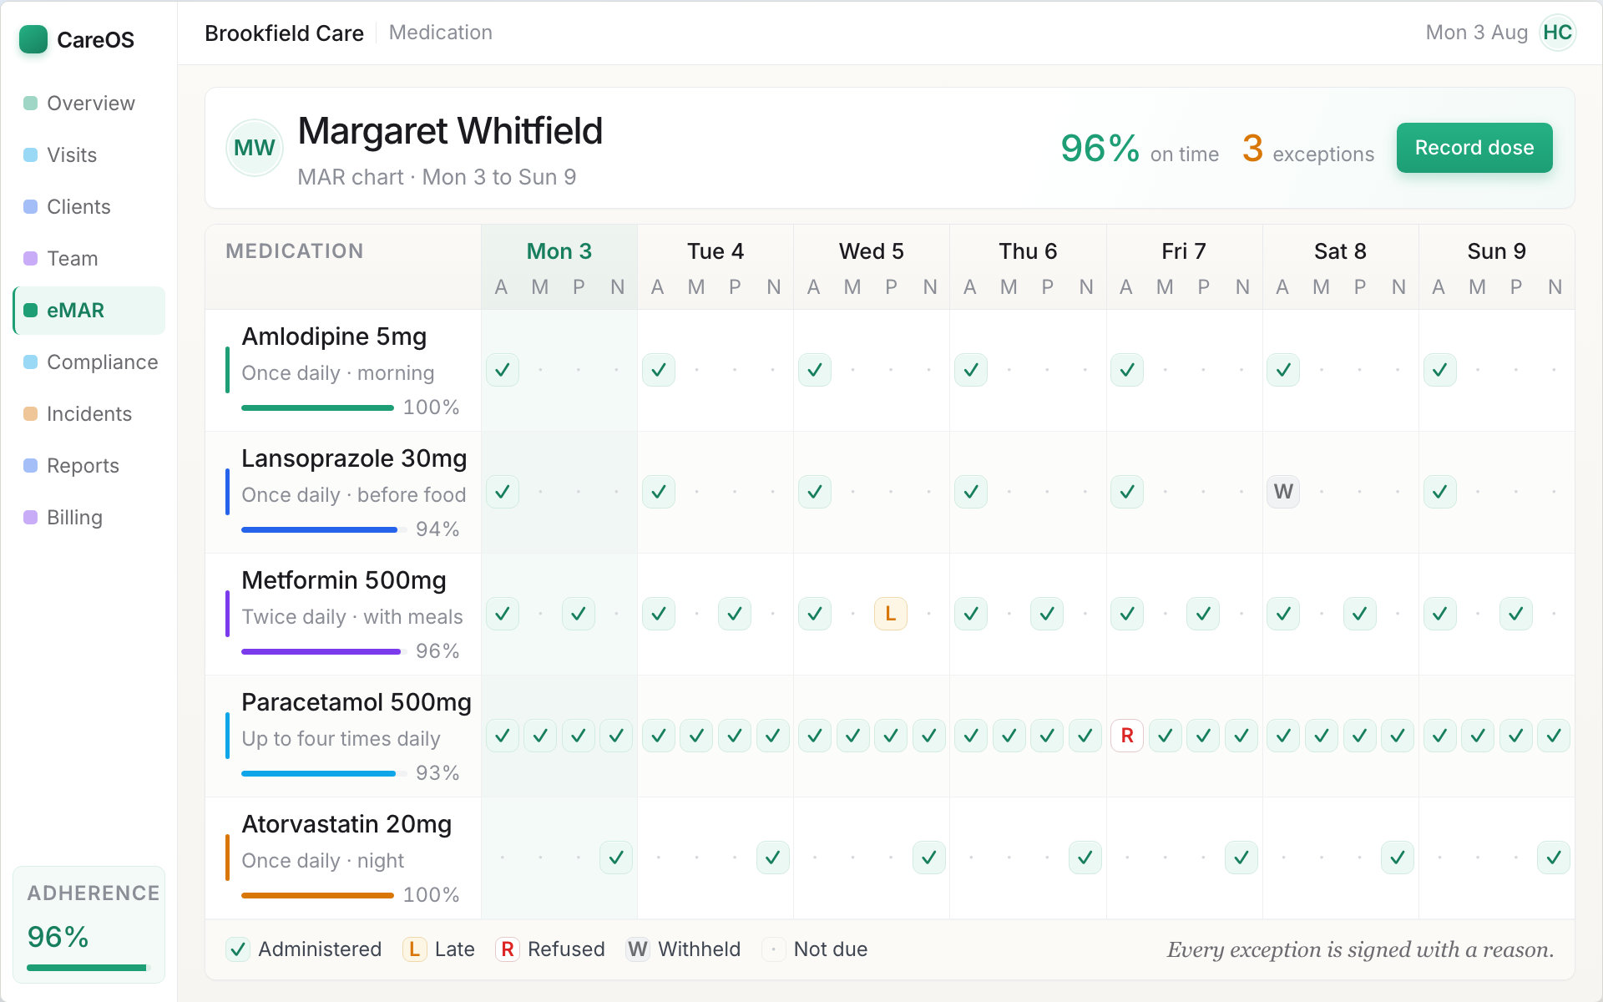Open the Metformin 500mg medication row label

coord(344,580)
